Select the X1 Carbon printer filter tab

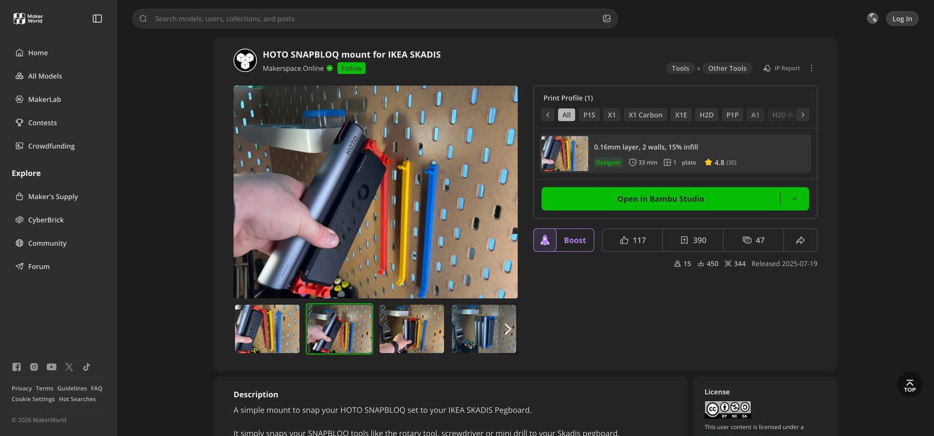pyautogui.click(x=645, y=115)
